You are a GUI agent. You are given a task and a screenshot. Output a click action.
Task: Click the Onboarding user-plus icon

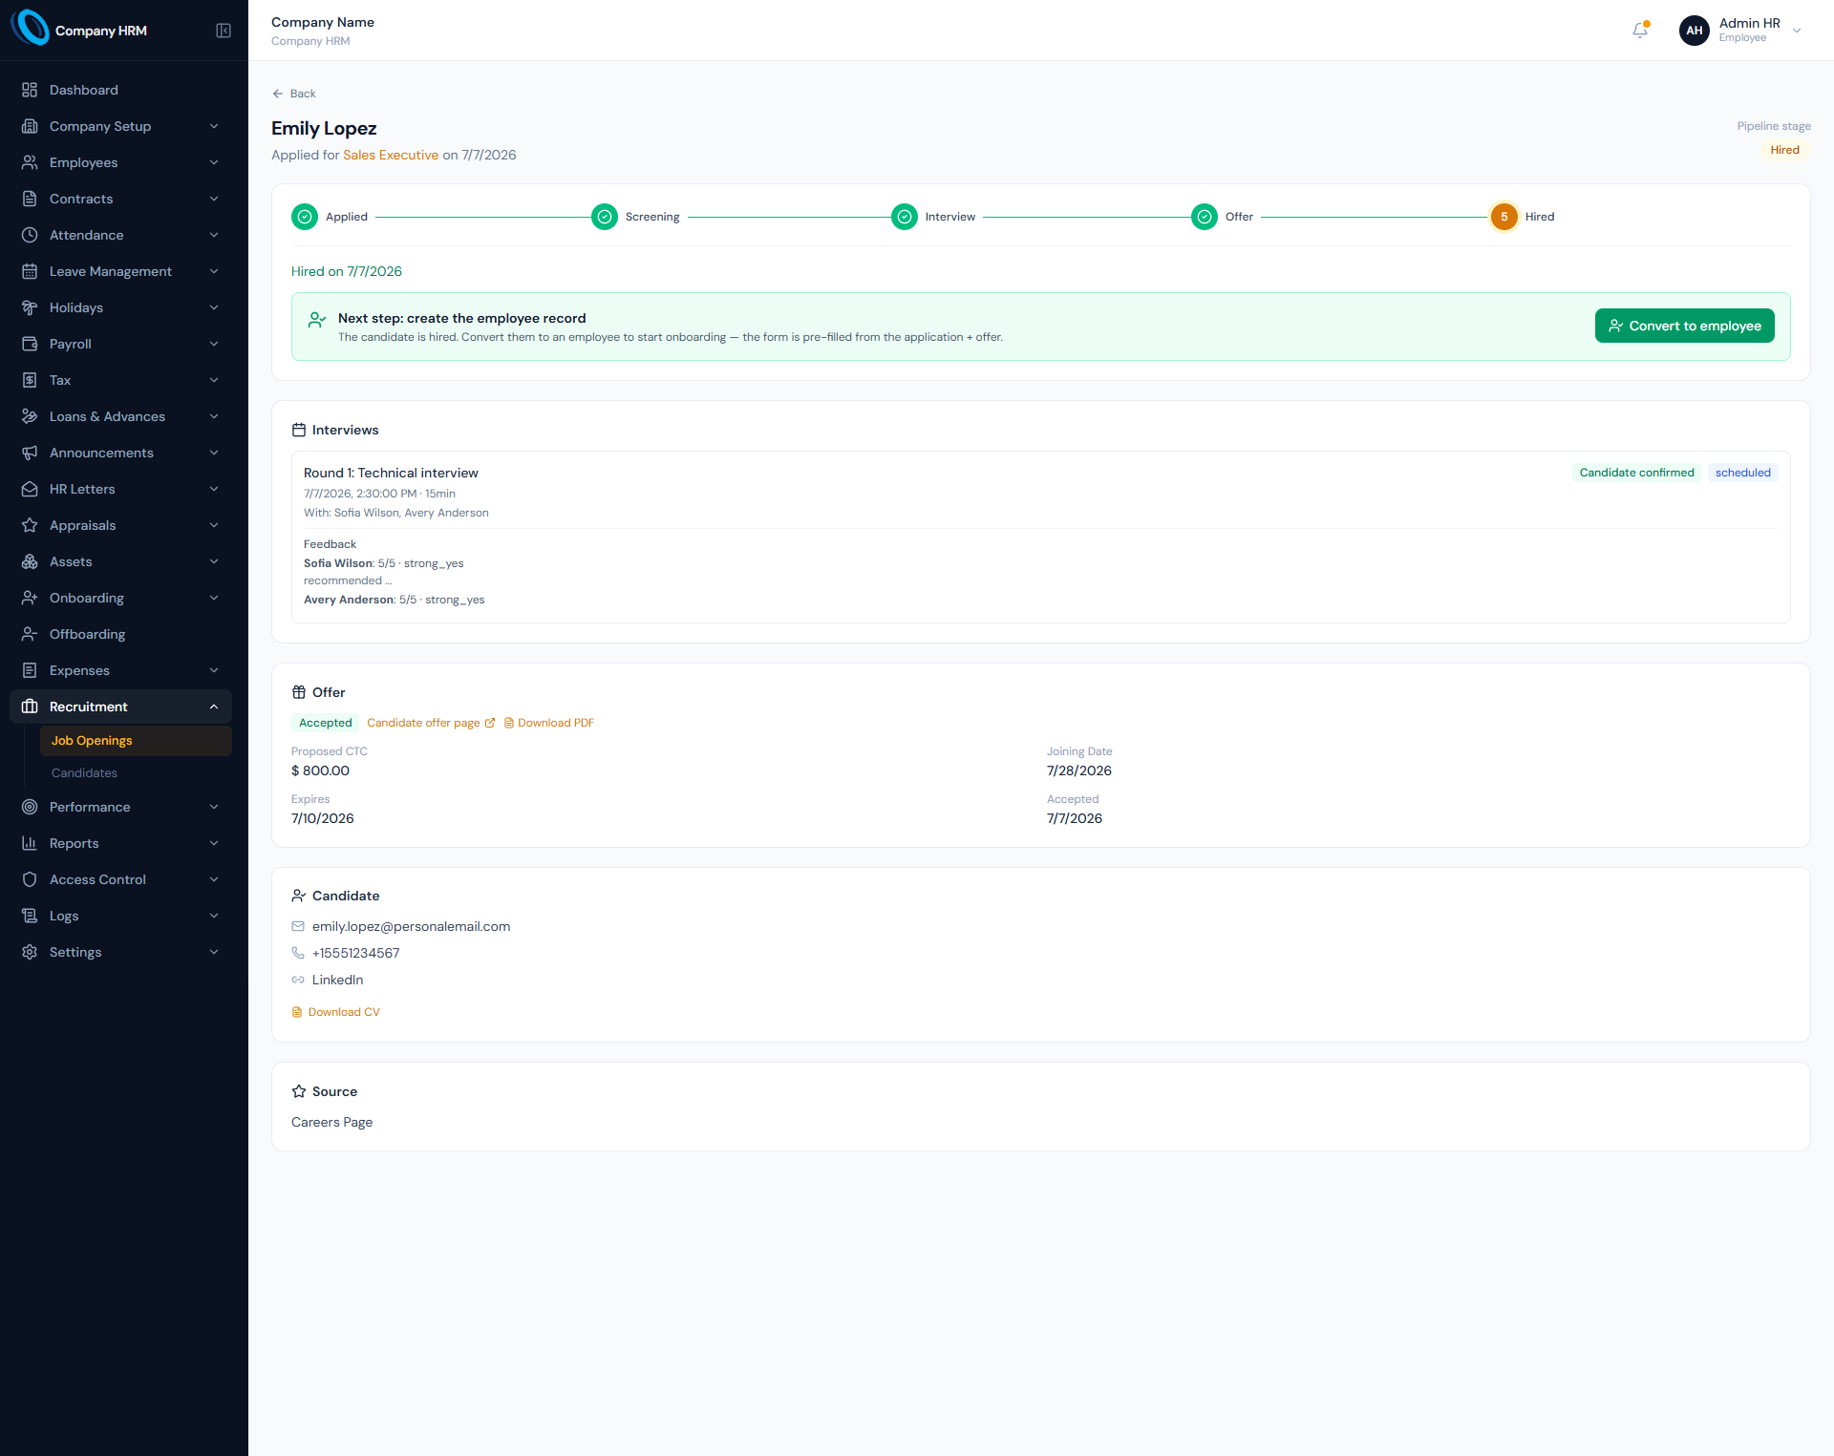click(30, 598)
